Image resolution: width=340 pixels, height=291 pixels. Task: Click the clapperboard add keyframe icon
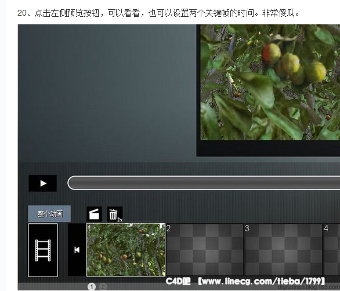point(94,214)
